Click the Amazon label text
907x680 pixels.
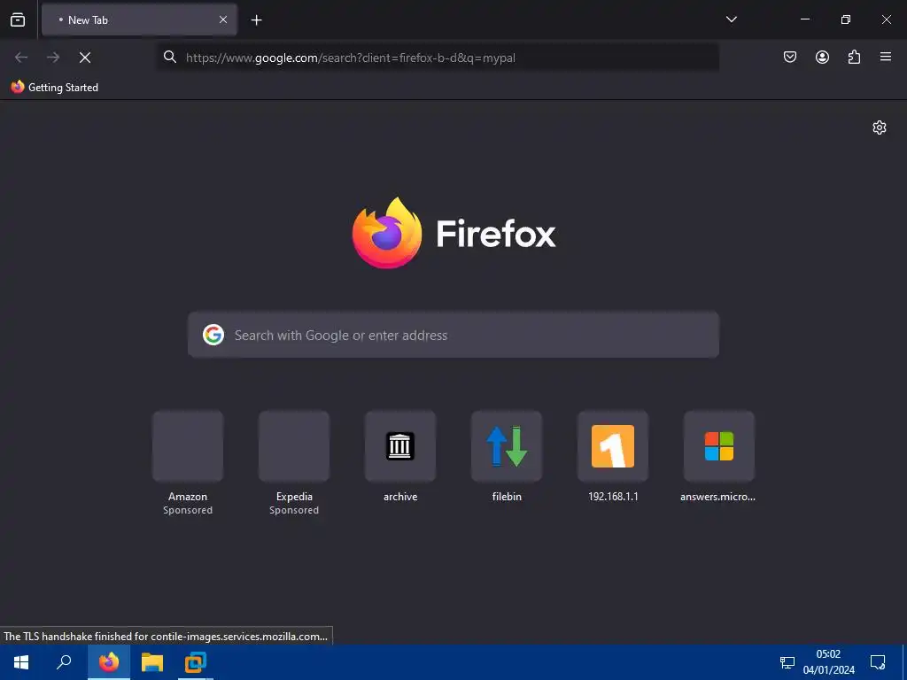(x=188, y=497)
